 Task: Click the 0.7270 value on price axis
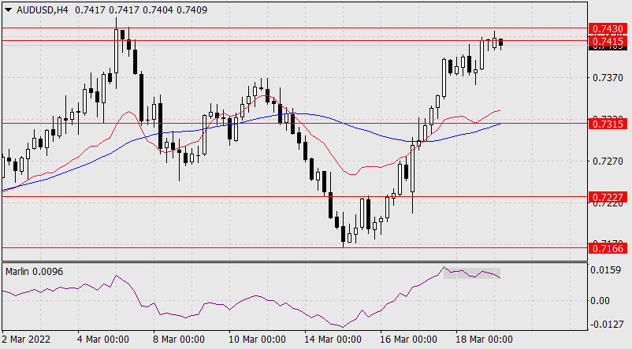click(x=607, y=162)
